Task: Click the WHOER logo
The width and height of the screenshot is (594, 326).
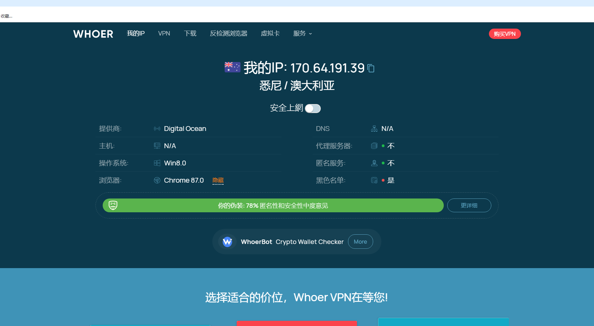Action: coord(93,34)
